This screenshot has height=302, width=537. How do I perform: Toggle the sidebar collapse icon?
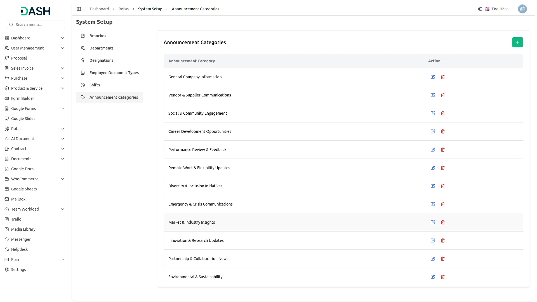[79, 9]
